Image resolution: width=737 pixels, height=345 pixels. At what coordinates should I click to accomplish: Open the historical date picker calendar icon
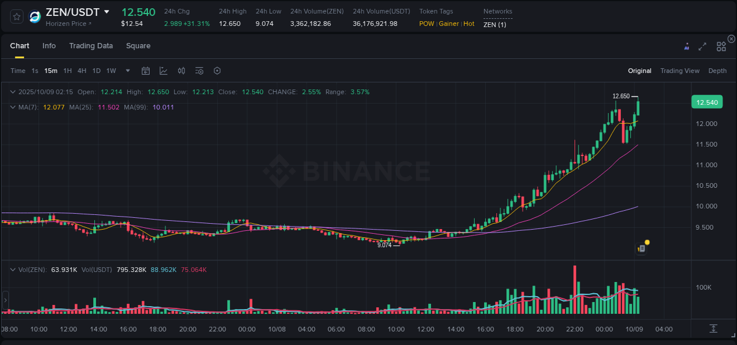point(146,71)
